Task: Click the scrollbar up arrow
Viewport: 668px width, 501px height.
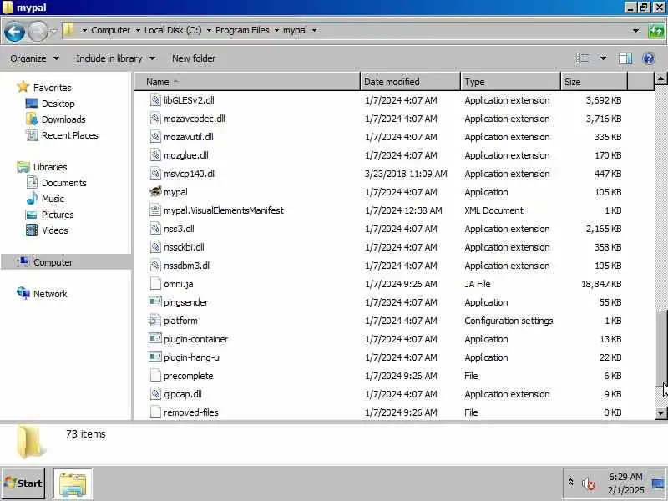Action: [x=660, y=78]
